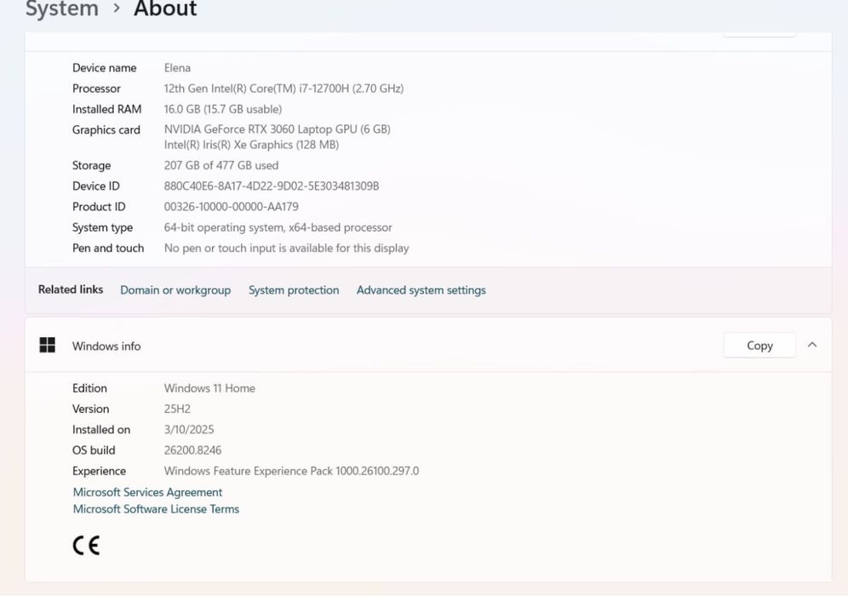
Task: Click the Windows info section heading
Action: [x=106, y=346]
